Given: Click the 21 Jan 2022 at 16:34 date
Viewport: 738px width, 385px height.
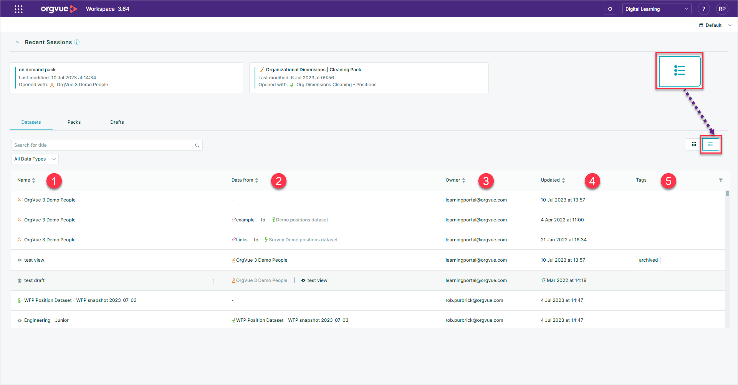Looking at the screenshot, I should pyautogui.click(x=564, y=240).
